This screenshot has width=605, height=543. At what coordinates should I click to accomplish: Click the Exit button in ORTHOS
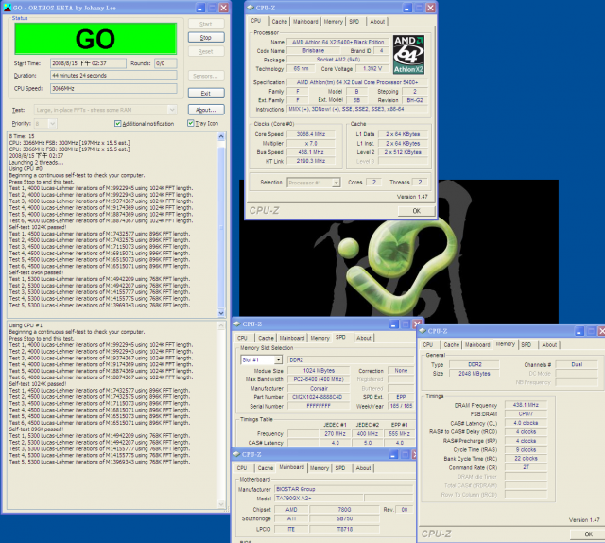(x=206, y=94)
